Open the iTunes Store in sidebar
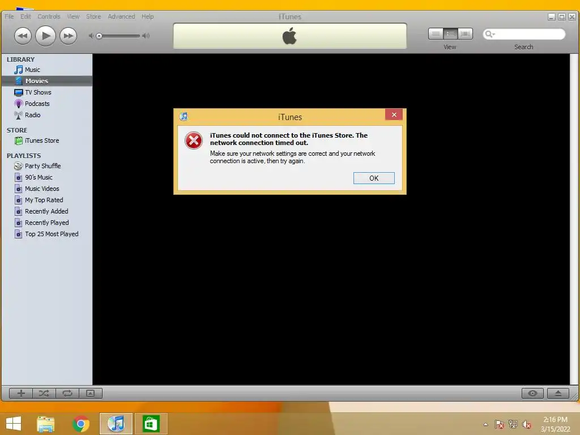Screen dimensions: 580x435 (47, 140)
